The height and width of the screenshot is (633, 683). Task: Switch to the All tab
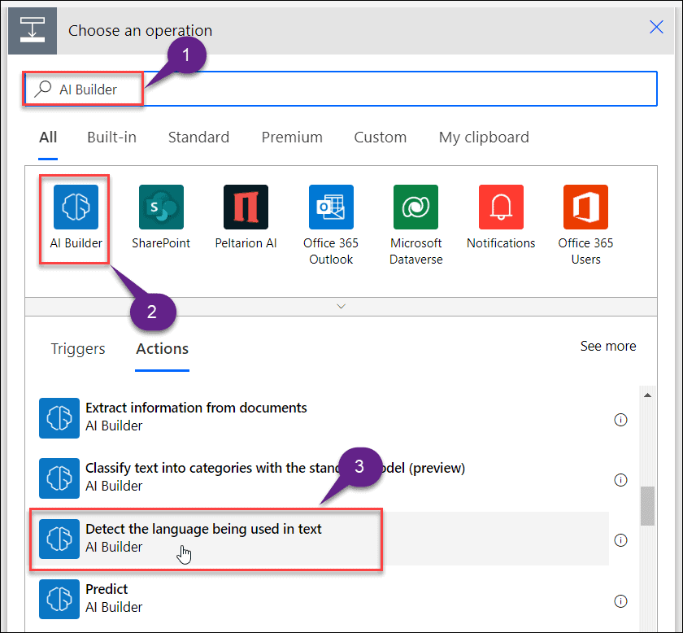[48, 138]
